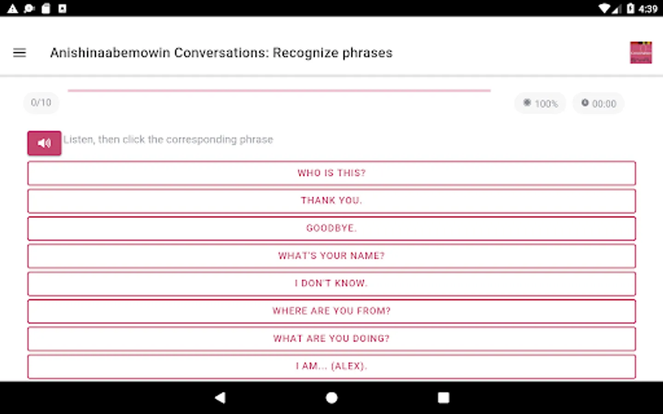
Task: Select the "I am... (Alex)." phrase
Action: 331,366
